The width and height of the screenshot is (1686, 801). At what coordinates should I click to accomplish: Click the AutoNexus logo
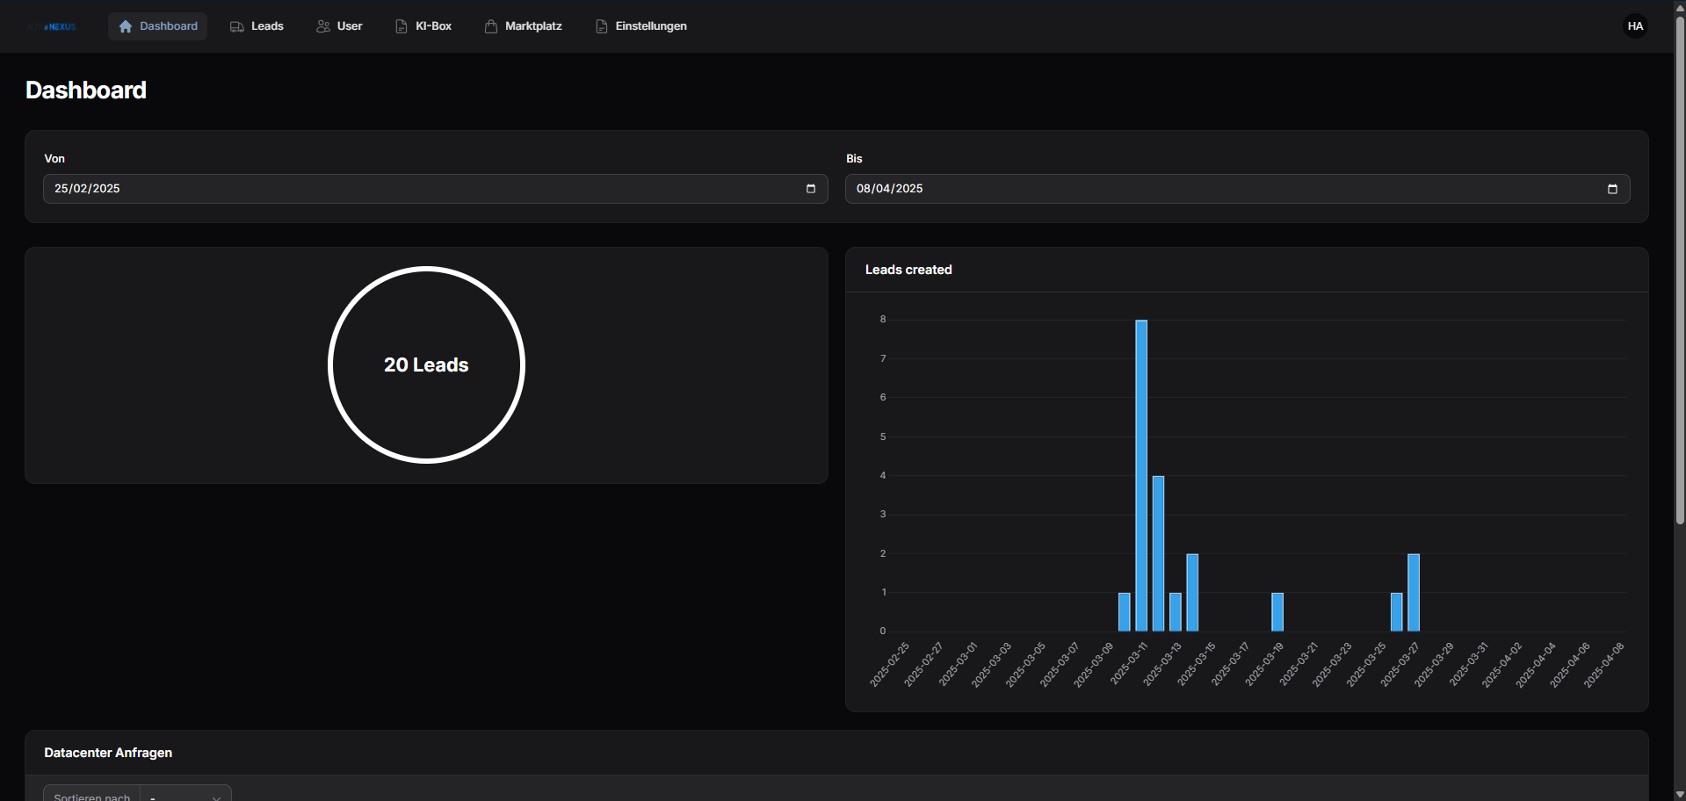(52, 26)
